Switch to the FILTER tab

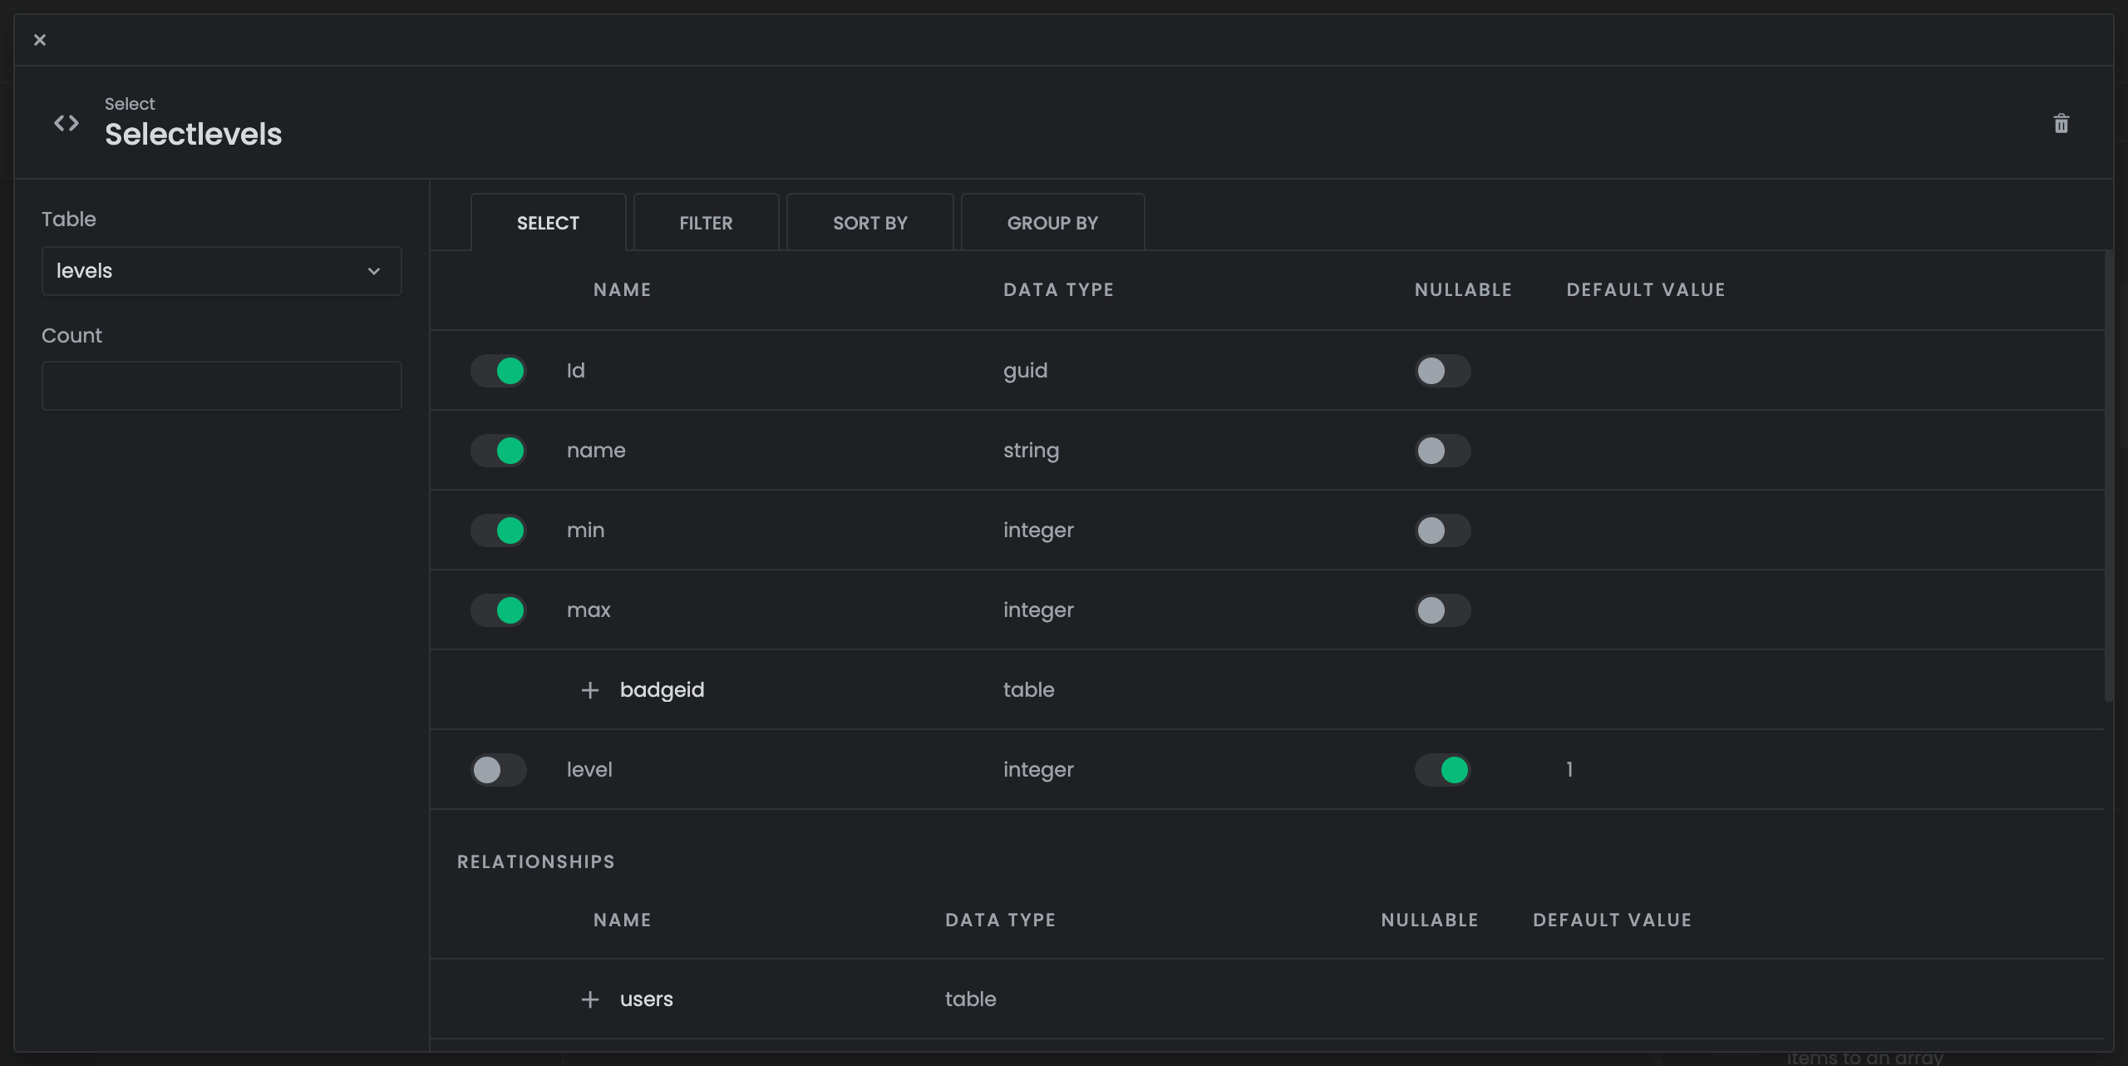706,223
